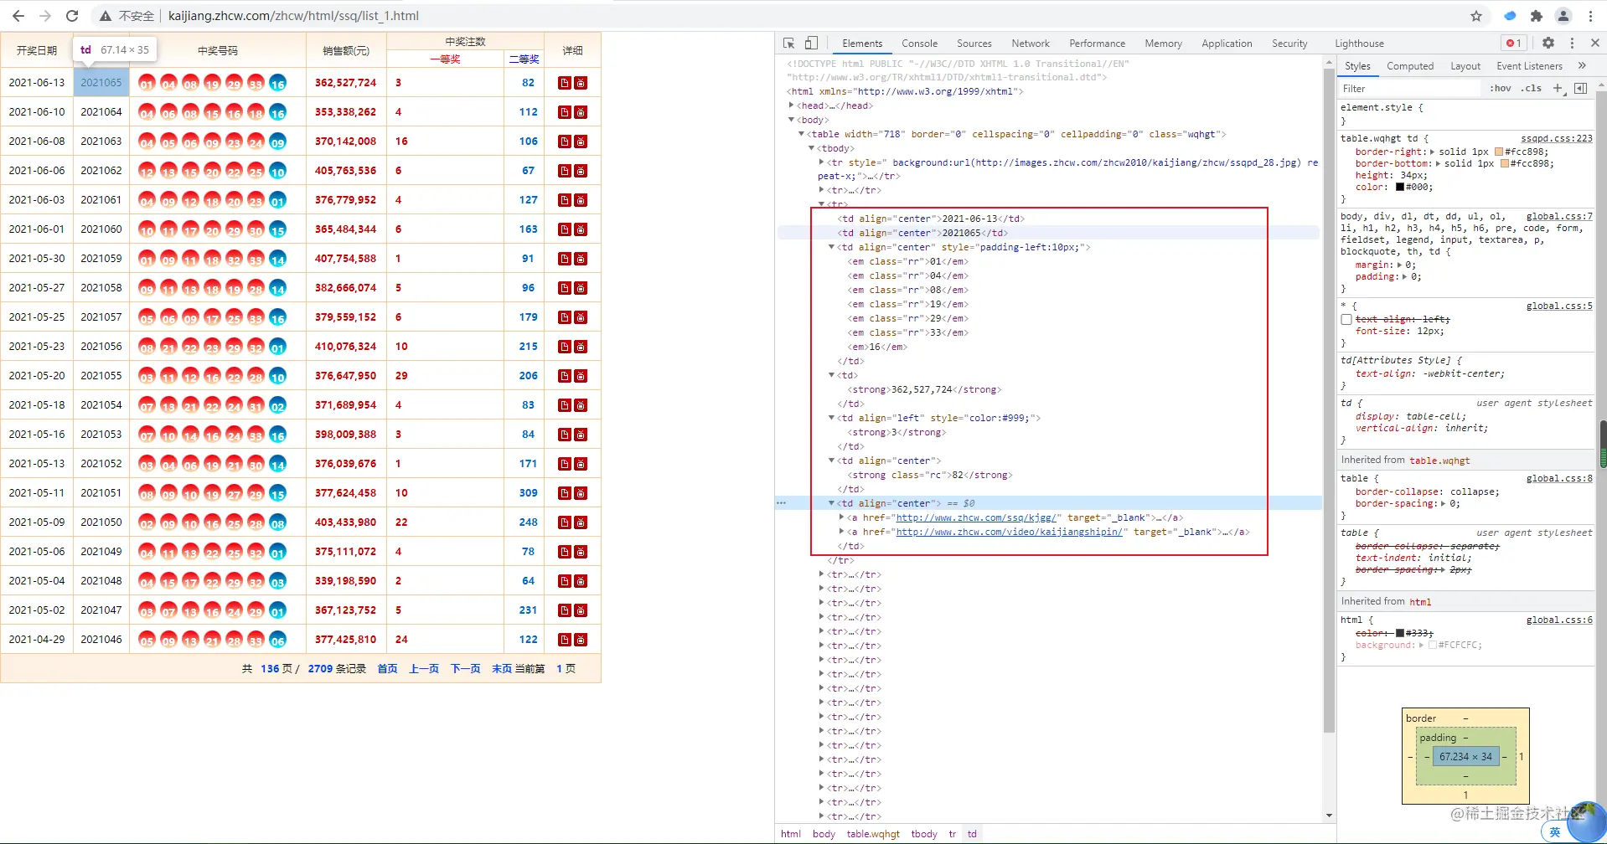Open the DevTools settings gear
This screenshot has width=1607, height=844.
(1548, 44)
